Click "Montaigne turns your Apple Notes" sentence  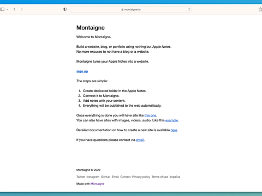tap(112, 62)
